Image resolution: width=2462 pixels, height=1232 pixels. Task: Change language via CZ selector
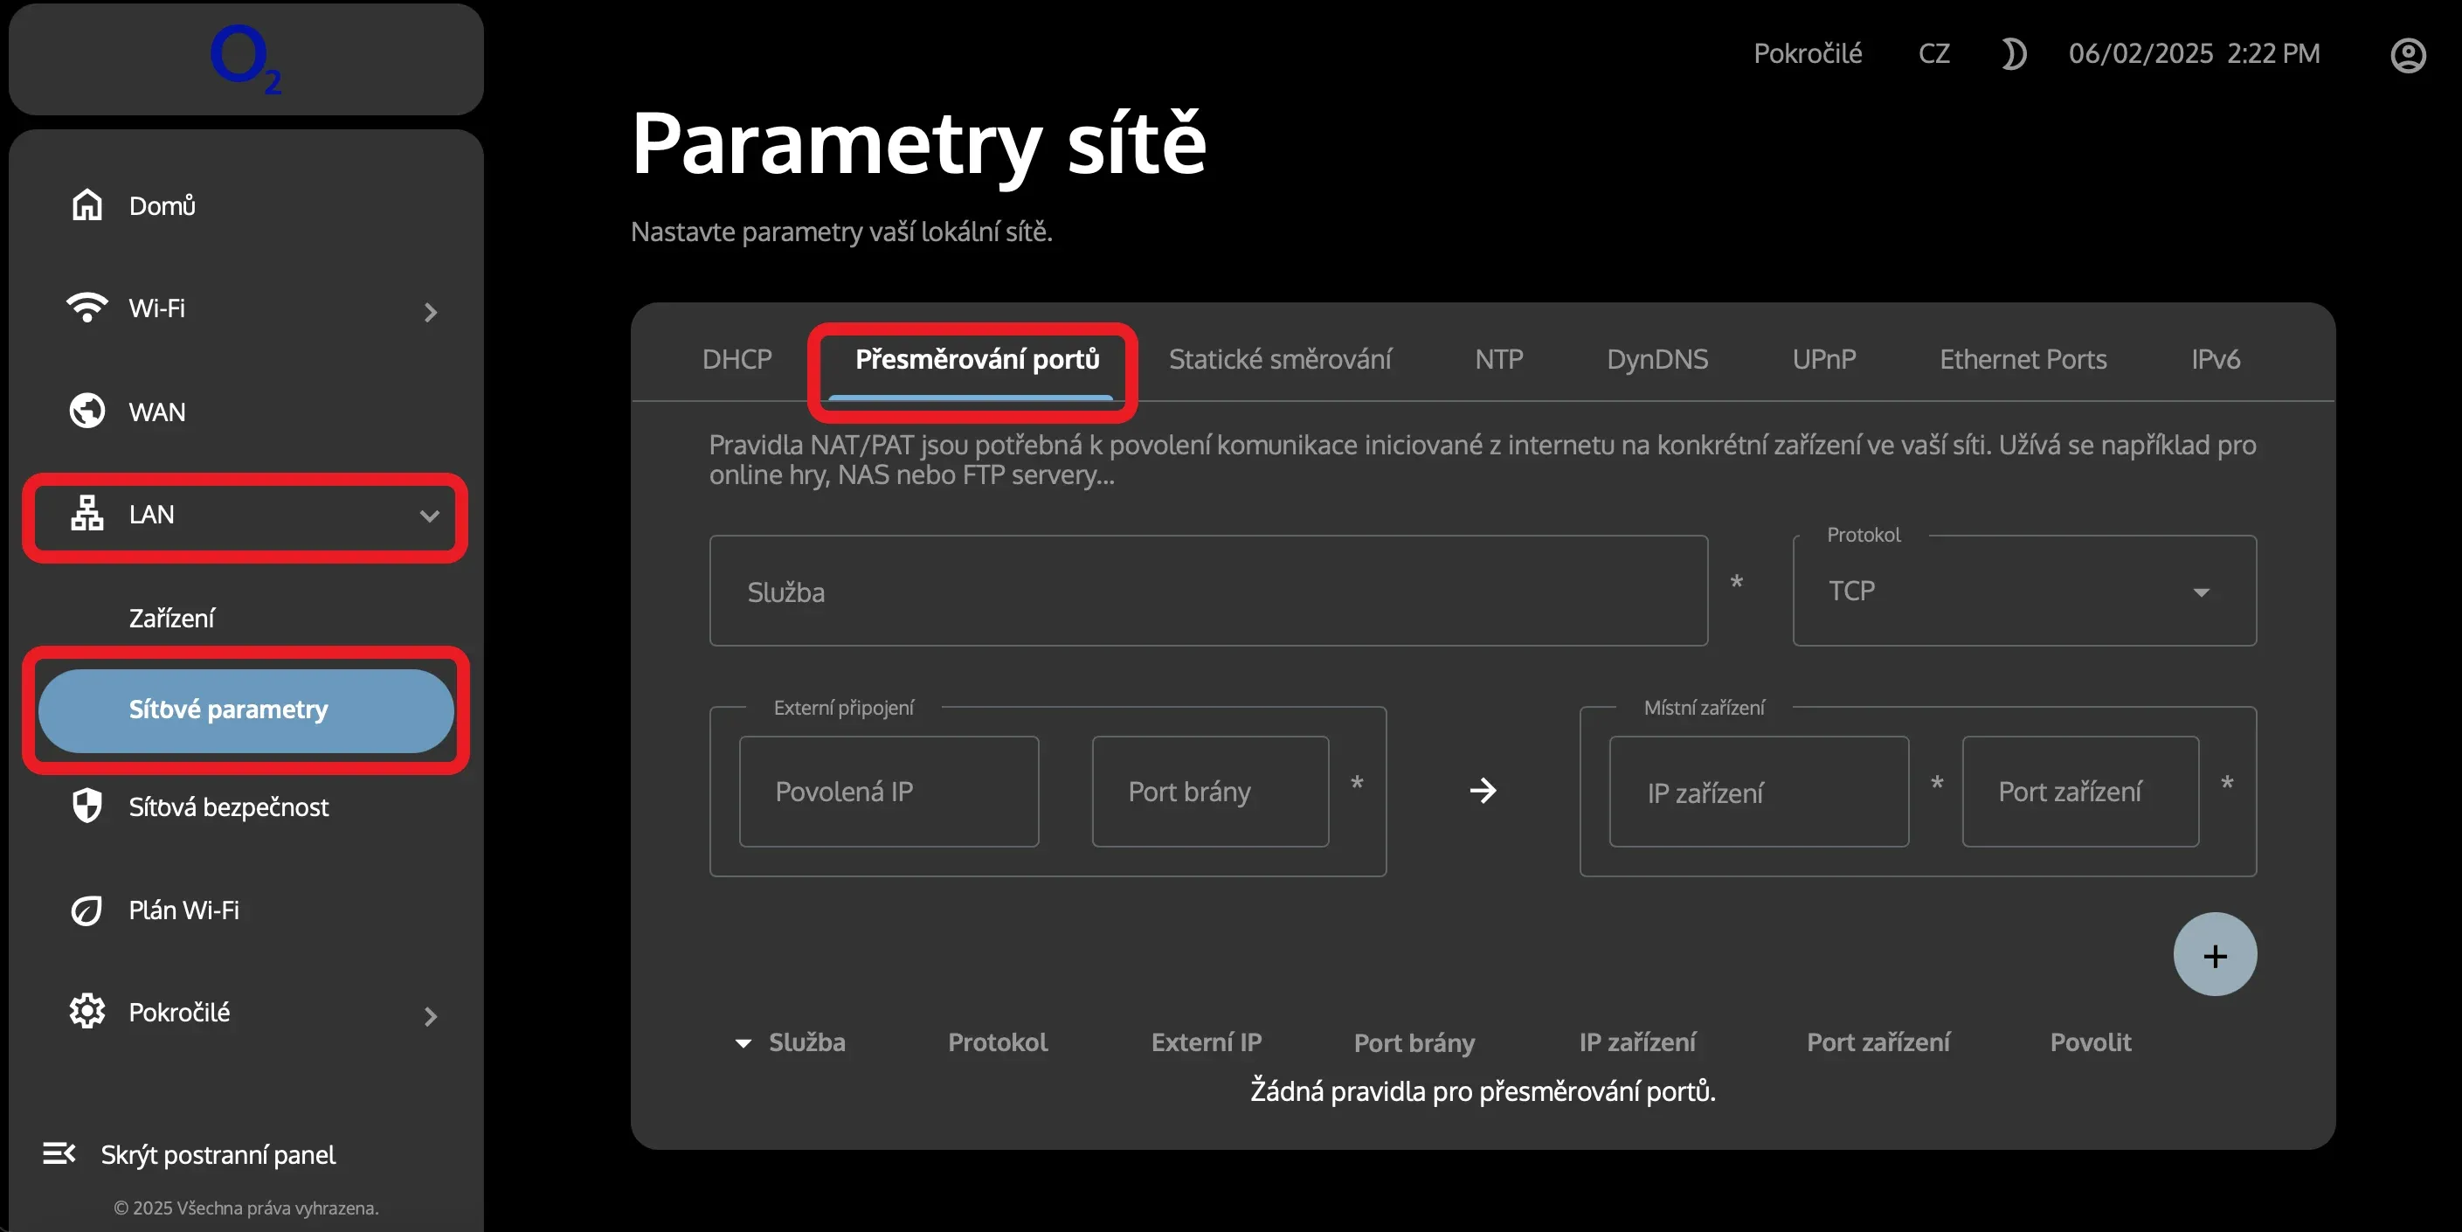(1933, 54)
